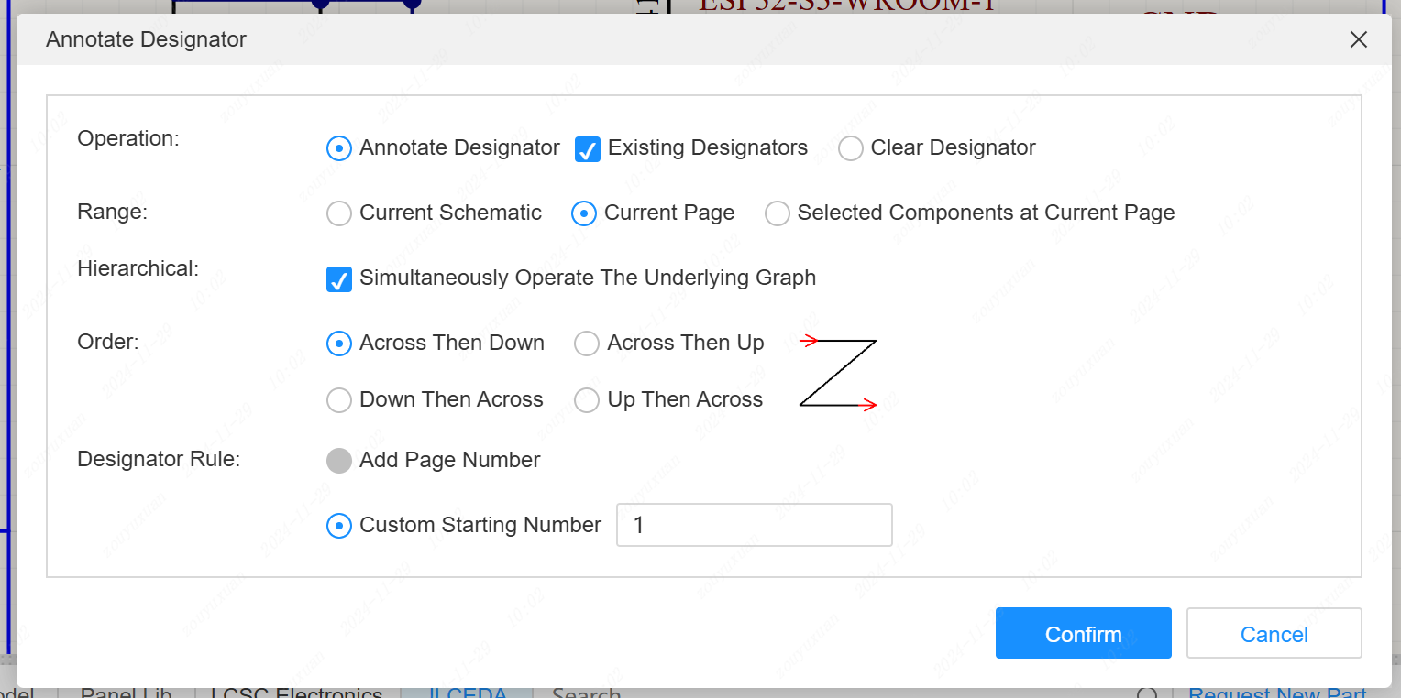This screenshot has height=698, width=1401.
Task: Uncheck the Existing Designators checkbox
Action: pos(588,148)
